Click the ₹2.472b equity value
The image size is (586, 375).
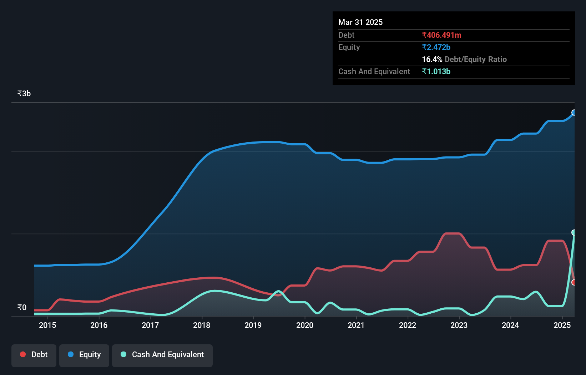(436, 47)
